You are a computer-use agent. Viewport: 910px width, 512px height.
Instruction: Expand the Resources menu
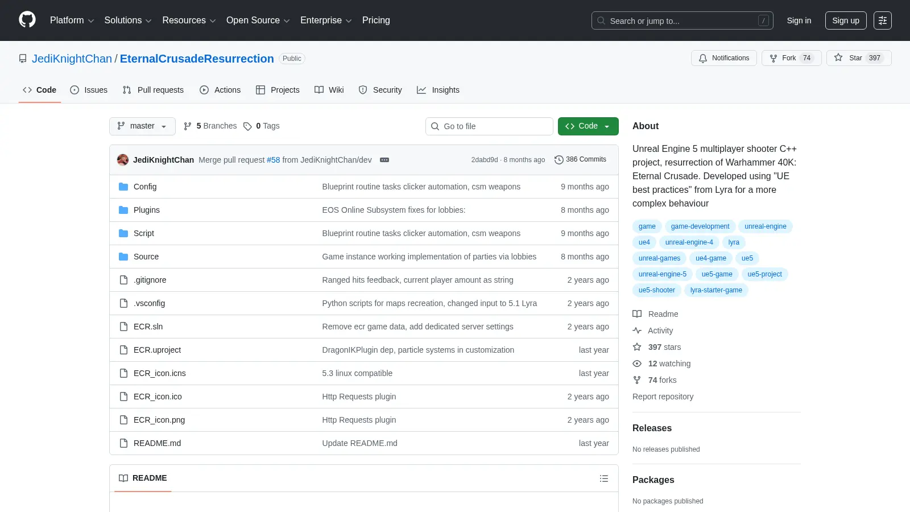click(x=189, y=20)
